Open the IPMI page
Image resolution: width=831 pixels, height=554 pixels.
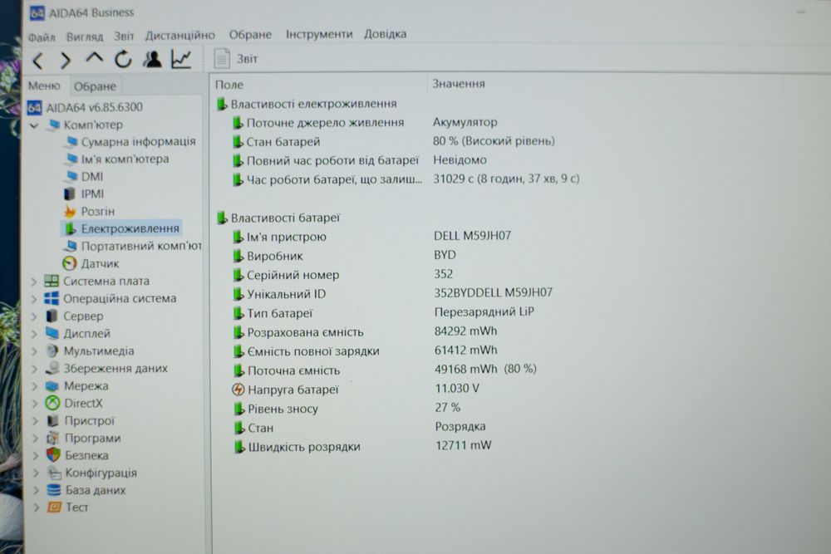93,194
